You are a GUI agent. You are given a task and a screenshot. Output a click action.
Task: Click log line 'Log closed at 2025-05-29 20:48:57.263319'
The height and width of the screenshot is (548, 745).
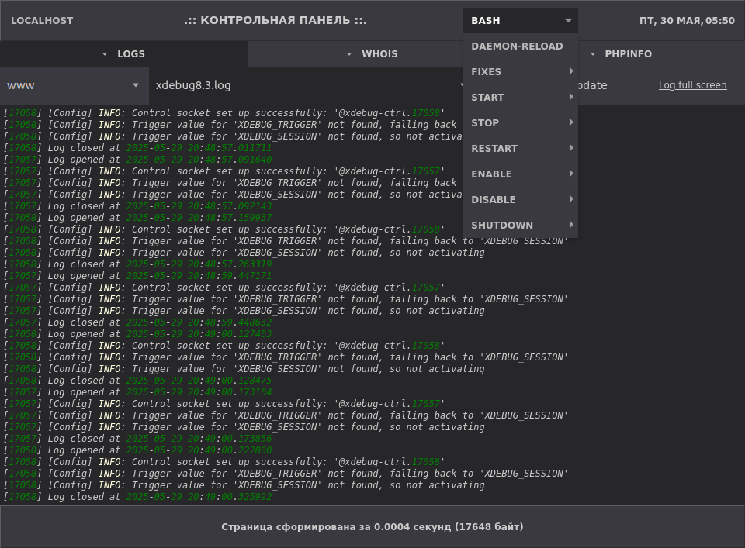coord(138,264)
